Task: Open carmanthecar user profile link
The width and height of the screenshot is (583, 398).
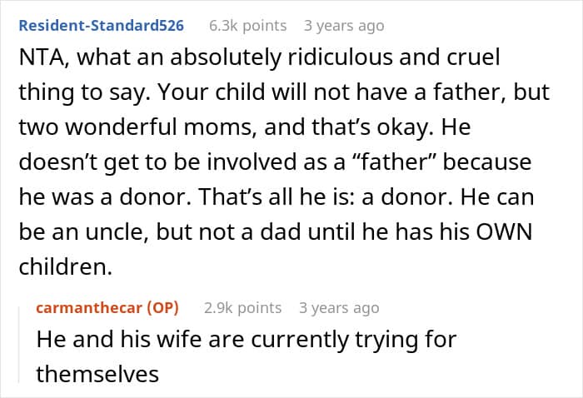Action: click(89, 308)
